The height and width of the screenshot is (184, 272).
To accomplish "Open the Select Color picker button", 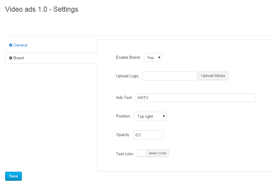I will pos(158,153).
